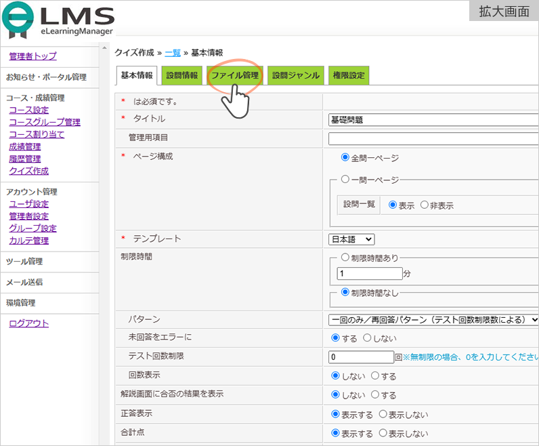Enable the 制限時間あり option
Image resolution: width=539 pixels, height=446 pixels.
click(345, 258)
